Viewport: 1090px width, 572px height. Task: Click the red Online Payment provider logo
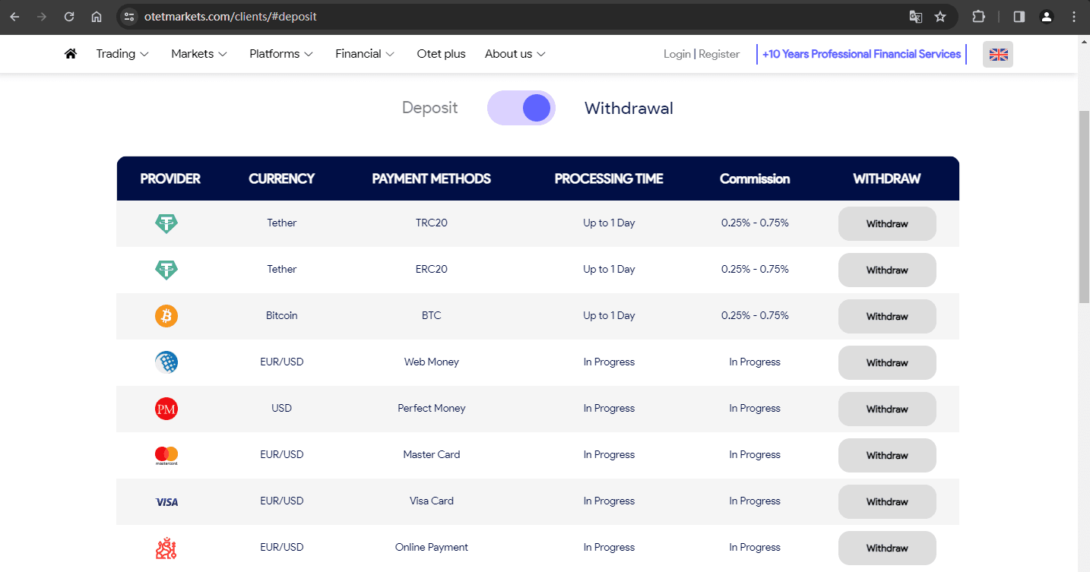point(166,548)
